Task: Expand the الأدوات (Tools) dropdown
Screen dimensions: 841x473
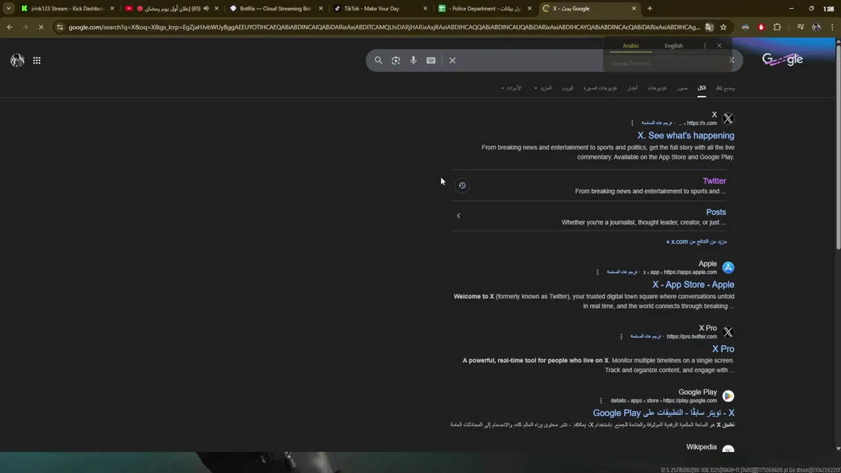Action: tap(511, 88)
